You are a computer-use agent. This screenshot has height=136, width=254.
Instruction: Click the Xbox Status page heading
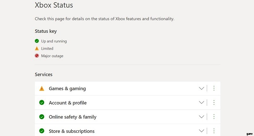coord(54,5)
